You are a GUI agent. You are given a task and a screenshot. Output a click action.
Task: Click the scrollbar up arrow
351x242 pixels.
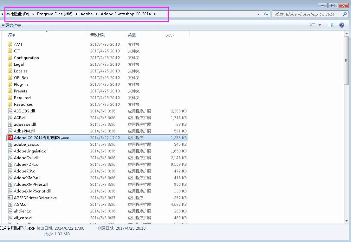(x=347, y=34)
